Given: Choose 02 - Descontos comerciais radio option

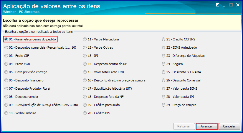Looking at the screenshot, I should (x=40, y=47).
